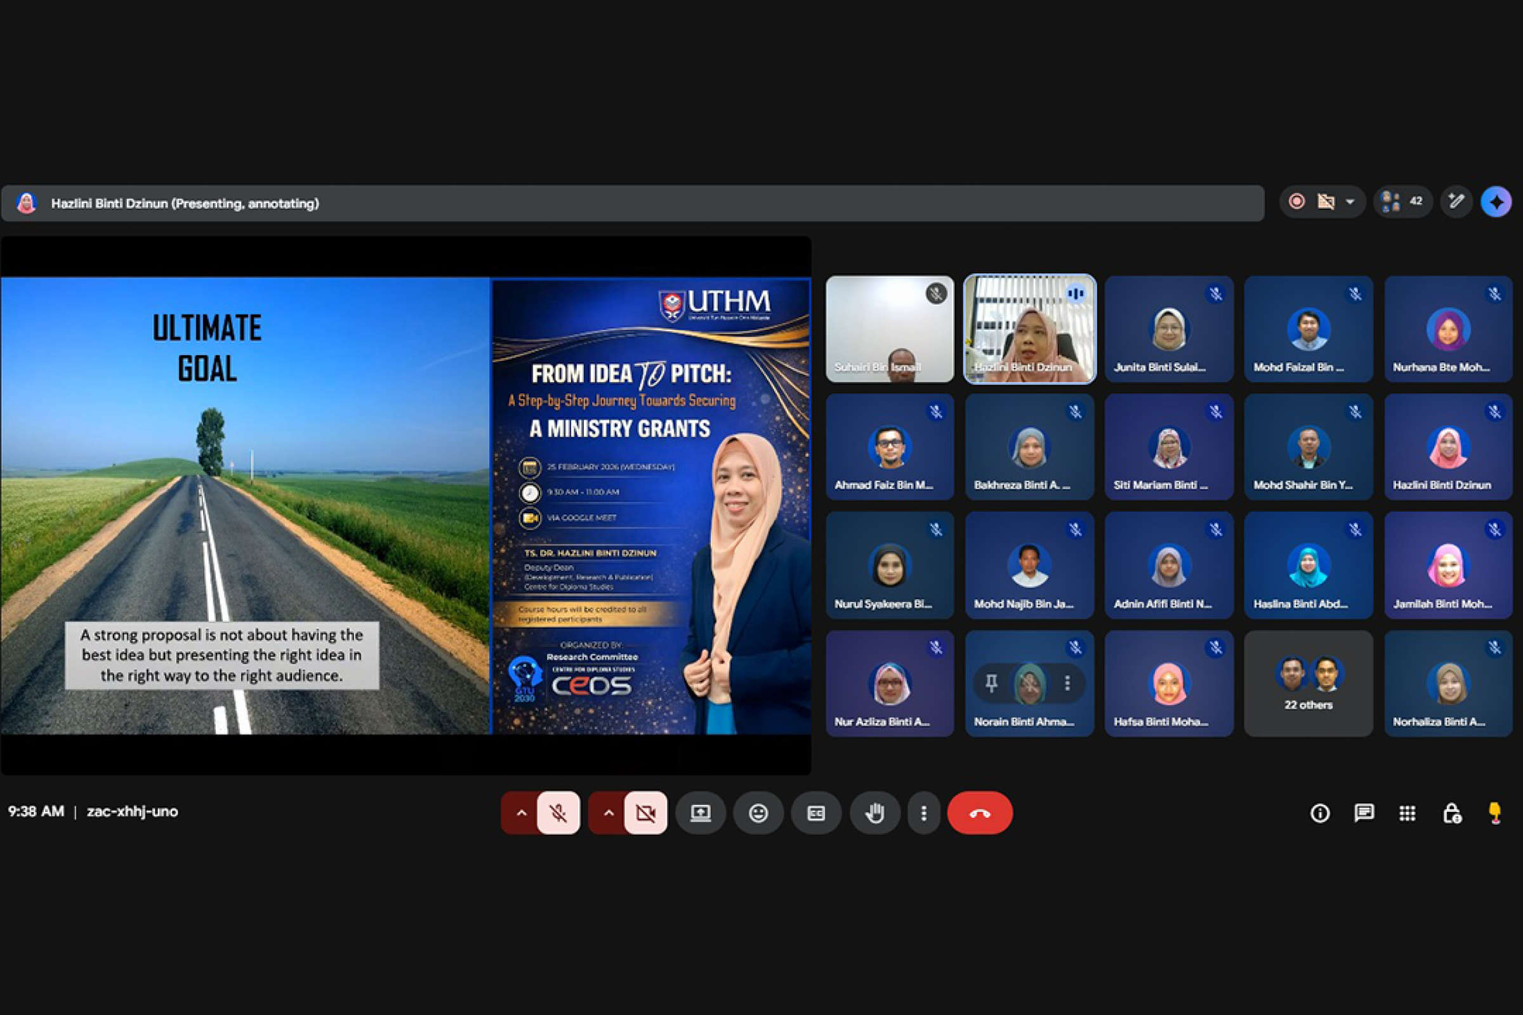Open the in-call chat messages panel

[1364, 813]
